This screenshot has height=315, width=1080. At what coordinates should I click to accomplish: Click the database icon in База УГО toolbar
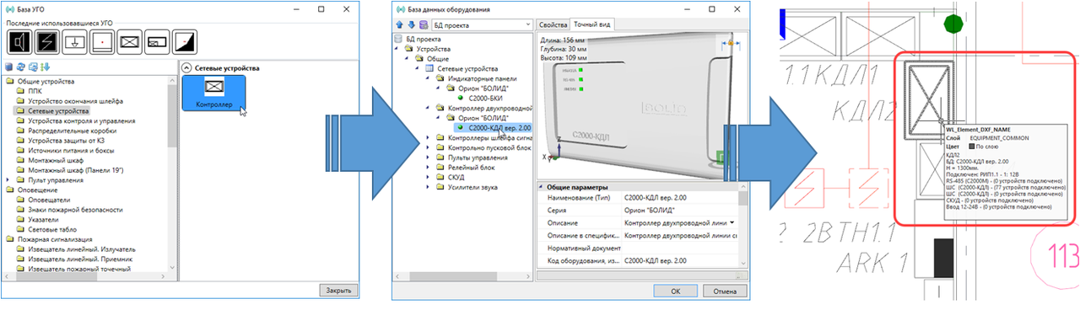pyautogui.click(x=9, y=67)
